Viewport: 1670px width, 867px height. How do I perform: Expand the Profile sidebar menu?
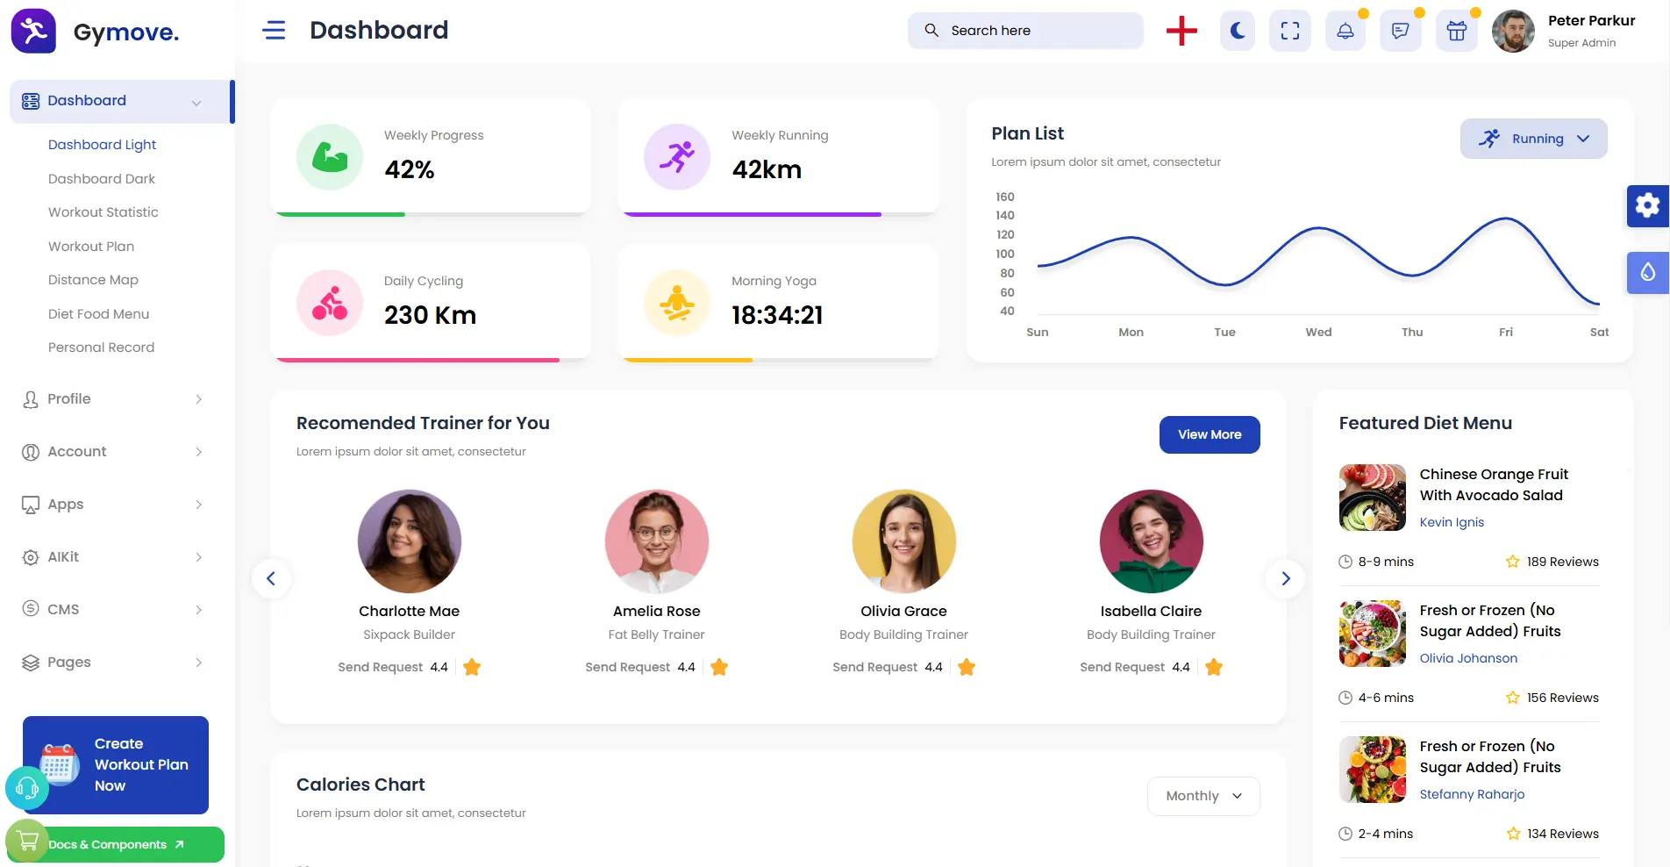coord(113,399)
